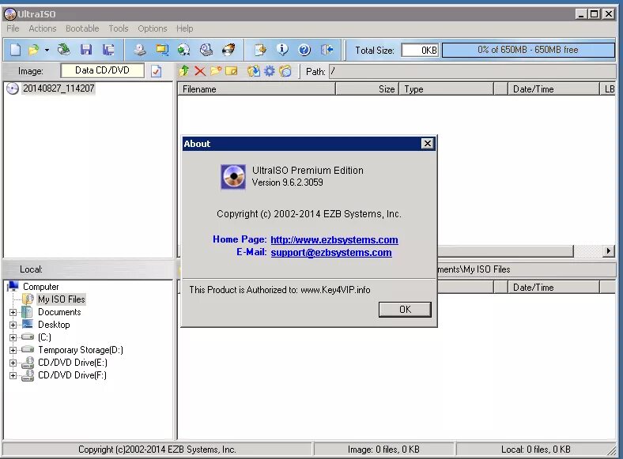Sort by Date/Time header in local pane
This screenshot has height=459, width=623.
pyautogui.click(x=553, y=287)
